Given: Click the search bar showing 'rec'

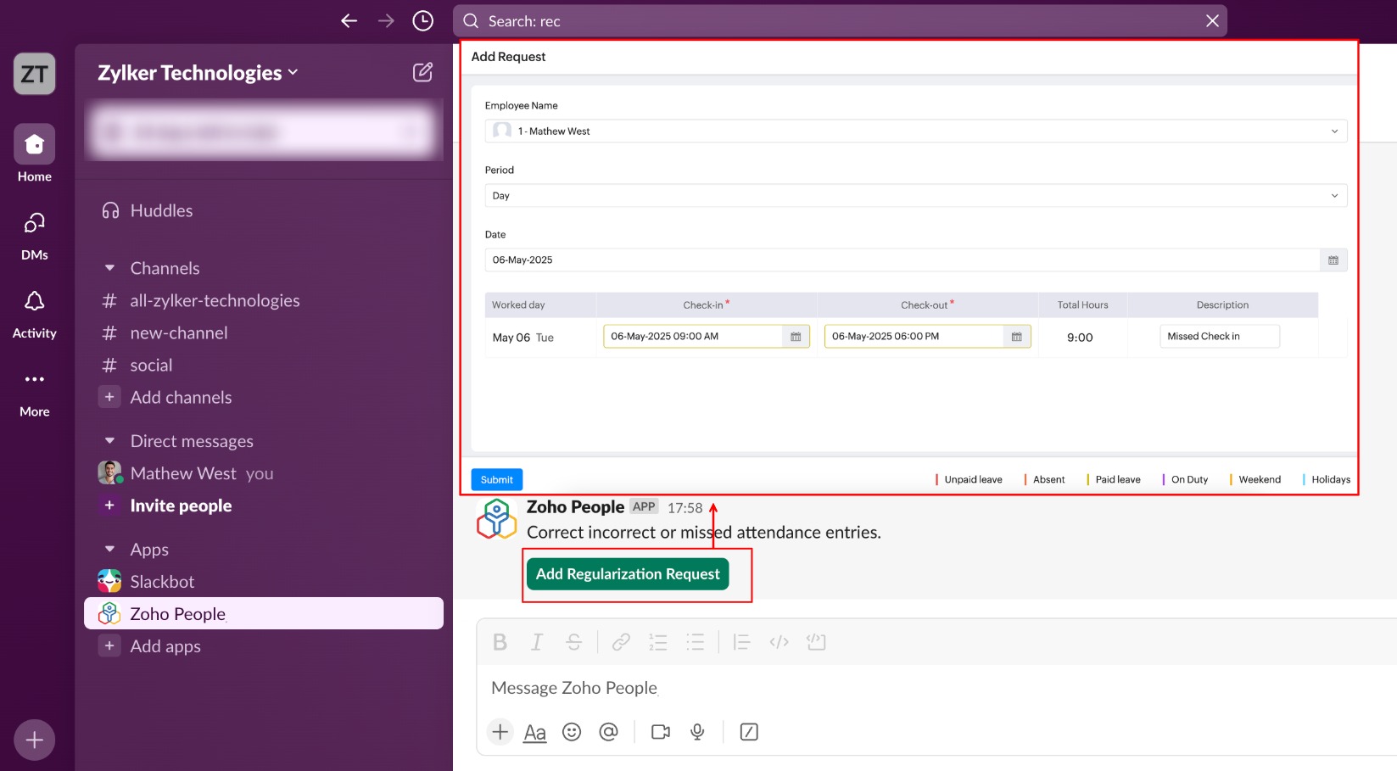Looking at the screenshot, I should (x=840, y=21).
